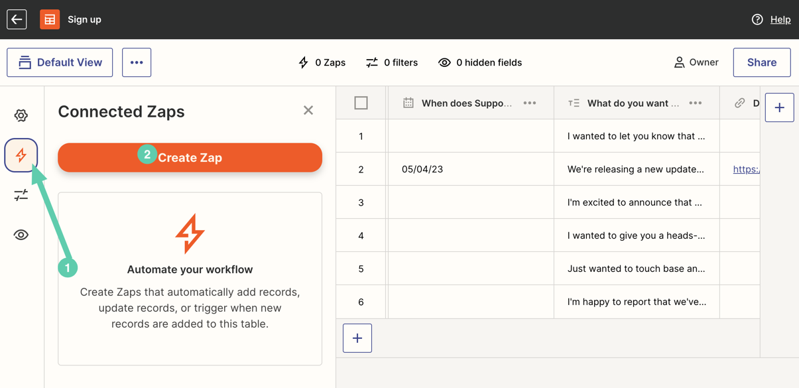Screen dimensions: 799x388
Task: Open the 0 filters toolbar item
Action: pos(392,62)
